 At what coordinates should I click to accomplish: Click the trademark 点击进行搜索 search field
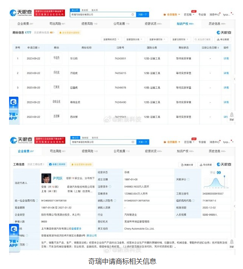tap(203, 39)
